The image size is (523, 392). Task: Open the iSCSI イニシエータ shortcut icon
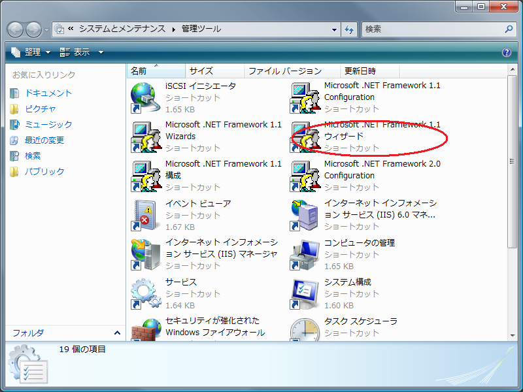point(144,98)
